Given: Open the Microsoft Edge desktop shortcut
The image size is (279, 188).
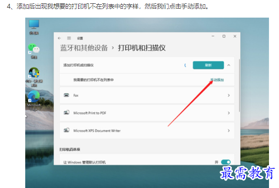Looking at the screenshot, I should [x=34, y=100].
